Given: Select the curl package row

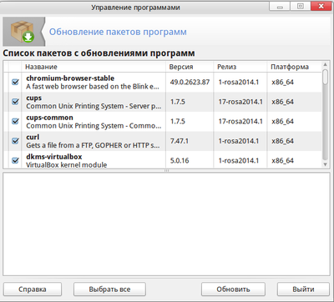Looking at the screenshot, I should pyautogui.click(x=163, y=141).
